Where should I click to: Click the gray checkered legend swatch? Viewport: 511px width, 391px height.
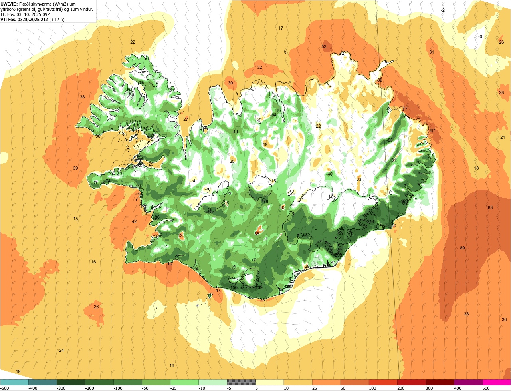(x=241, y=382)
